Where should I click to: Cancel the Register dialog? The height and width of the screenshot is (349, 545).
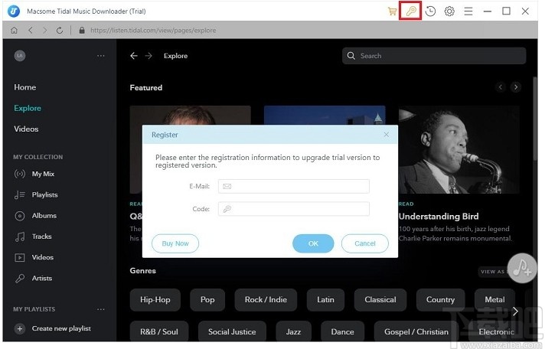click(x=365, y=243)
